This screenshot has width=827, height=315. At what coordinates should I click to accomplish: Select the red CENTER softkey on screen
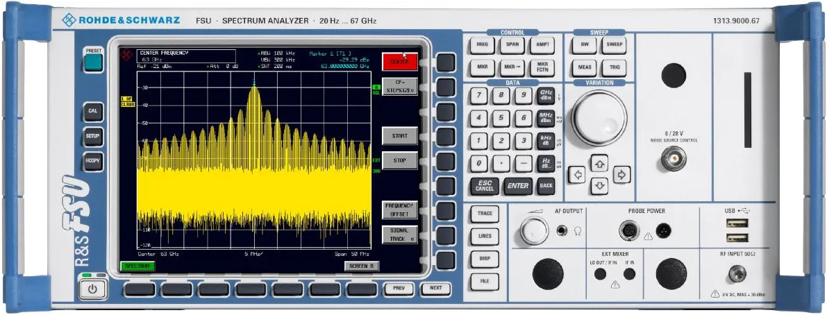(x=400, y=62)
